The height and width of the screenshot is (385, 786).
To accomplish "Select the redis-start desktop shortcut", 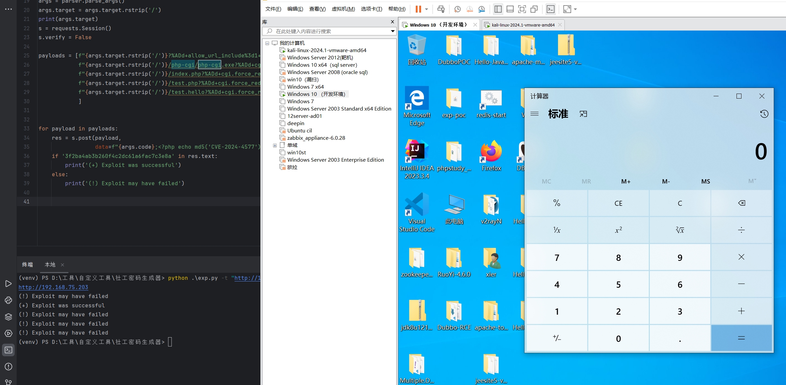I will pos(491,103).
